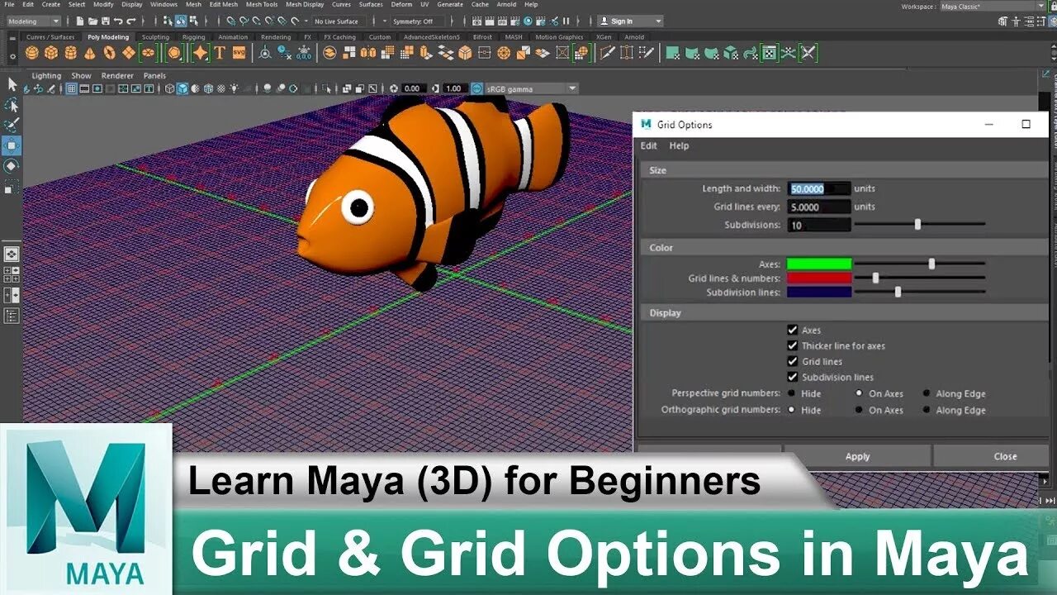Viewport: 1057px width, 595px height.
Task: Toggle smooth shade all cube icon
Action: click(182, 88)
